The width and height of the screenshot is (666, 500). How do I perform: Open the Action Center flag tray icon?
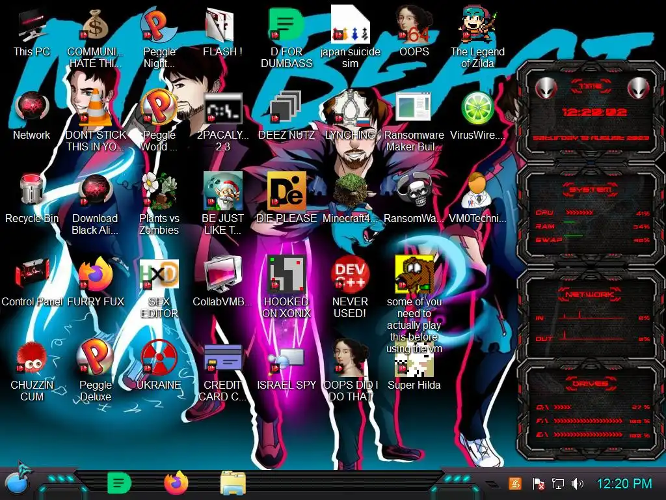[538, 484]
